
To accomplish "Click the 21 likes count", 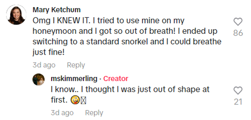I will [238, 102].
